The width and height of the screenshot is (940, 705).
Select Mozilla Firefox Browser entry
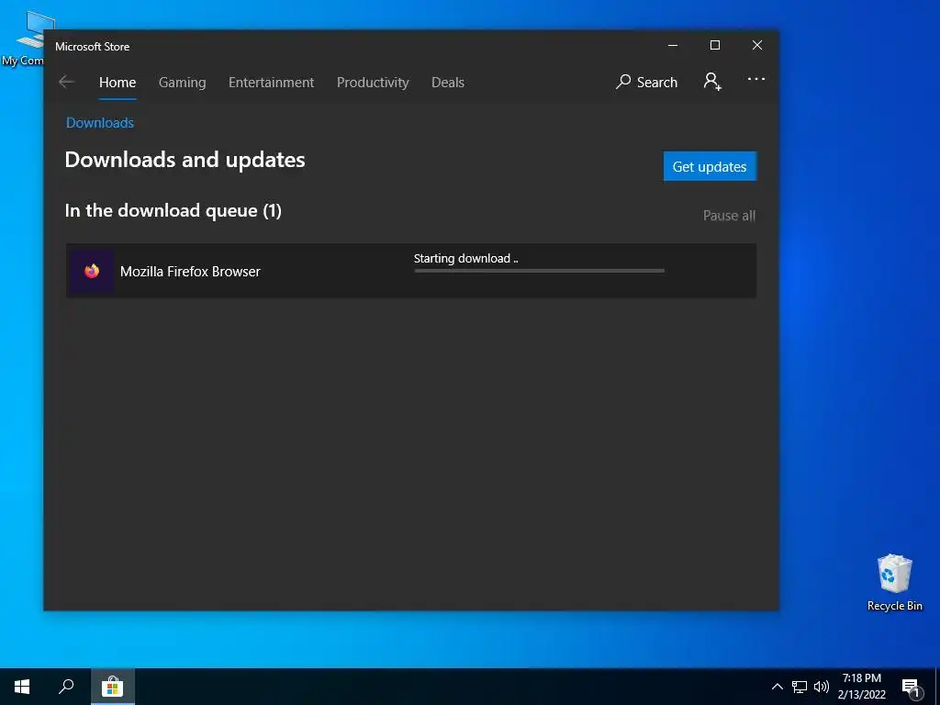click(x=410, y=271)
